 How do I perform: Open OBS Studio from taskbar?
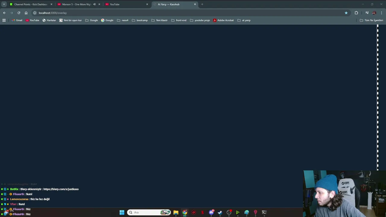pyautogui.click(x=229, y=212)
